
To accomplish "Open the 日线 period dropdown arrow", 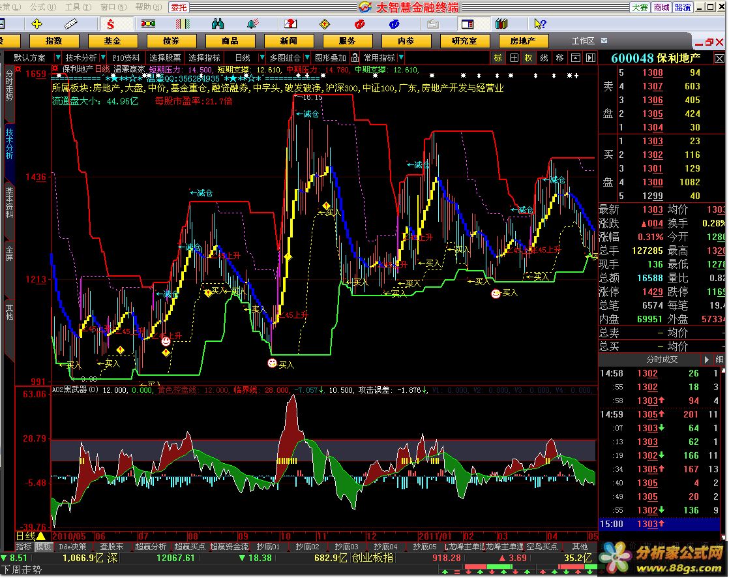I will (261, 57).
